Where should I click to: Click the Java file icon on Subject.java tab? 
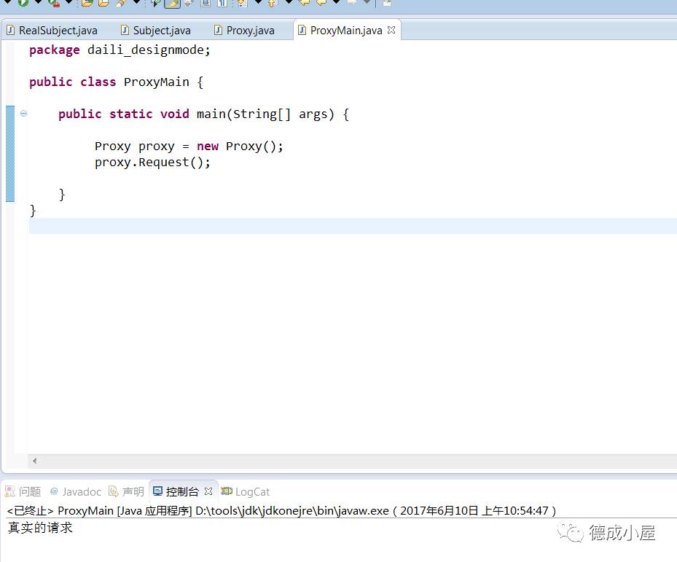click(x=125, y=30)
